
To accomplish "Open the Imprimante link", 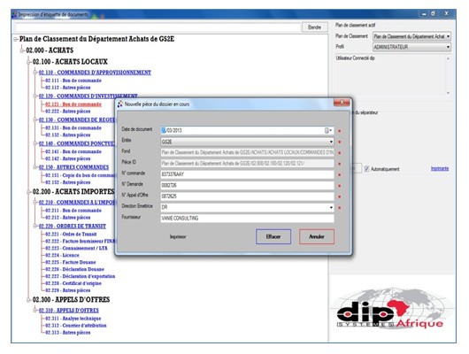I will (440, 168).
